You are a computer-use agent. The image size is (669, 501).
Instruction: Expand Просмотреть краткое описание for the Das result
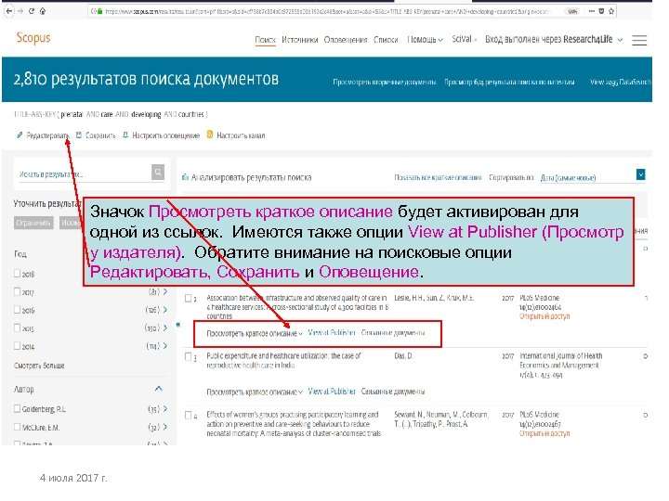(x=255, y=392)
